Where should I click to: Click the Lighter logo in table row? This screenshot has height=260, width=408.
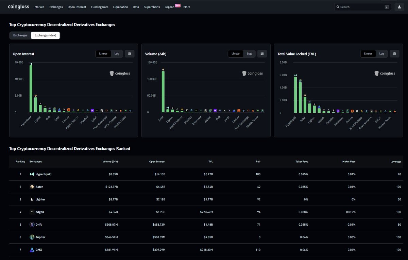32,199
